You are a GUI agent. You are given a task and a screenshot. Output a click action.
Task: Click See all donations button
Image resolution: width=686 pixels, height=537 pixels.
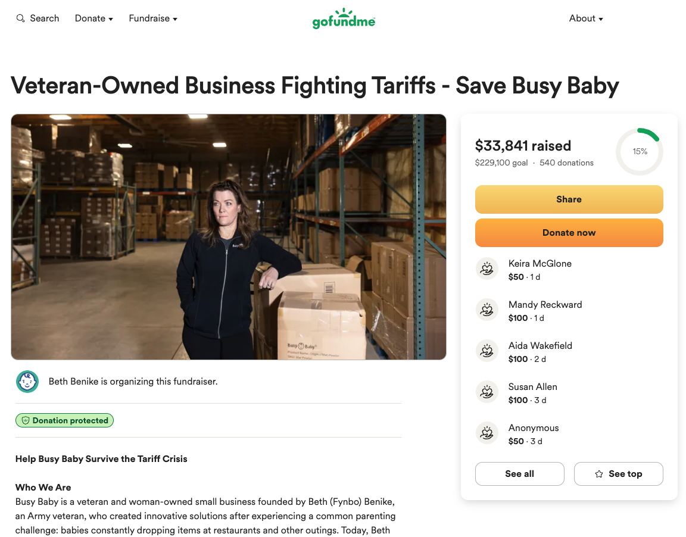(x=519, y=474)
